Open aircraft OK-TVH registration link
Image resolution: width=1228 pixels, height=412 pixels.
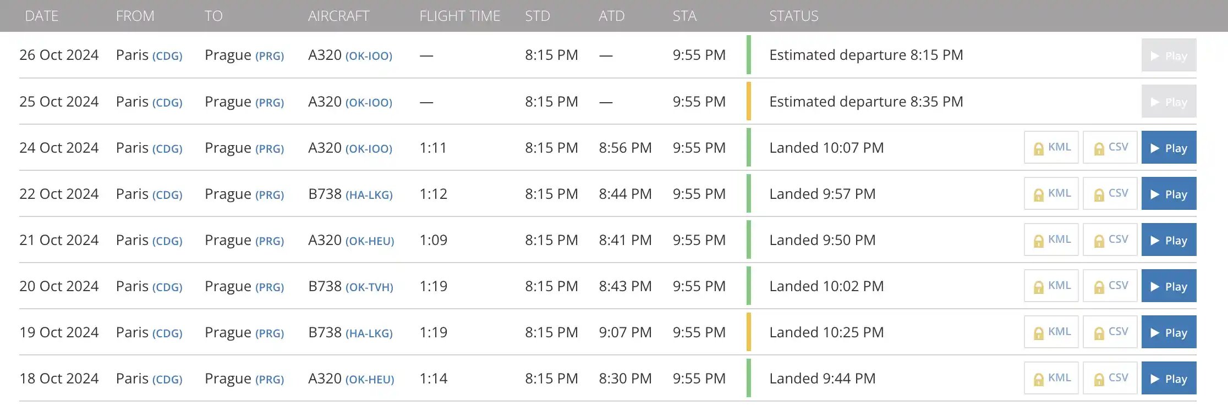369,287
